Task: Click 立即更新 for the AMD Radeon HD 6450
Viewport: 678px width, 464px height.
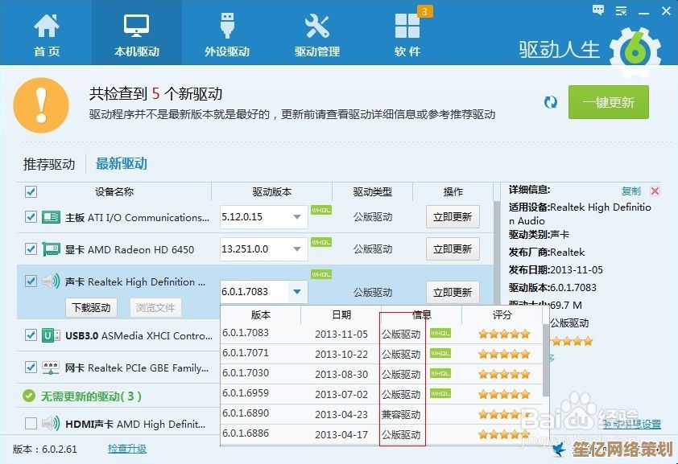Action: click(x=453, y=249)
